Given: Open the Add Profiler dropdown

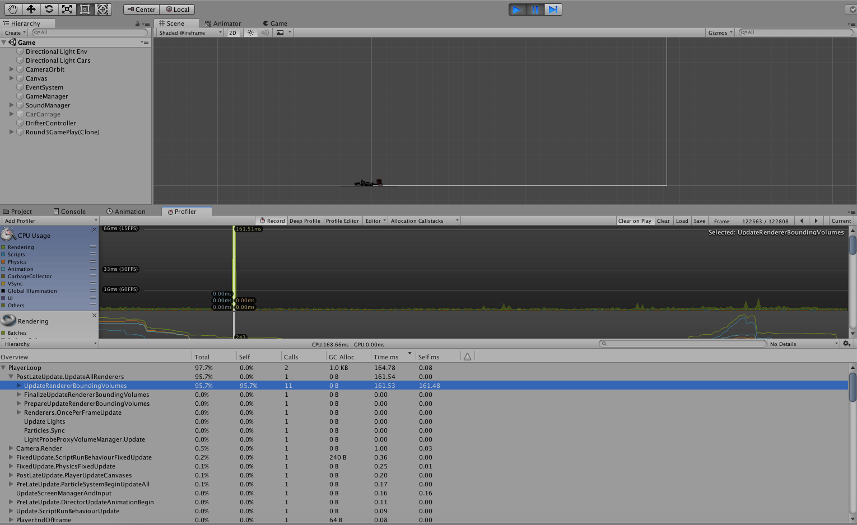Looking at the screenshot, I should pos(50,221).
